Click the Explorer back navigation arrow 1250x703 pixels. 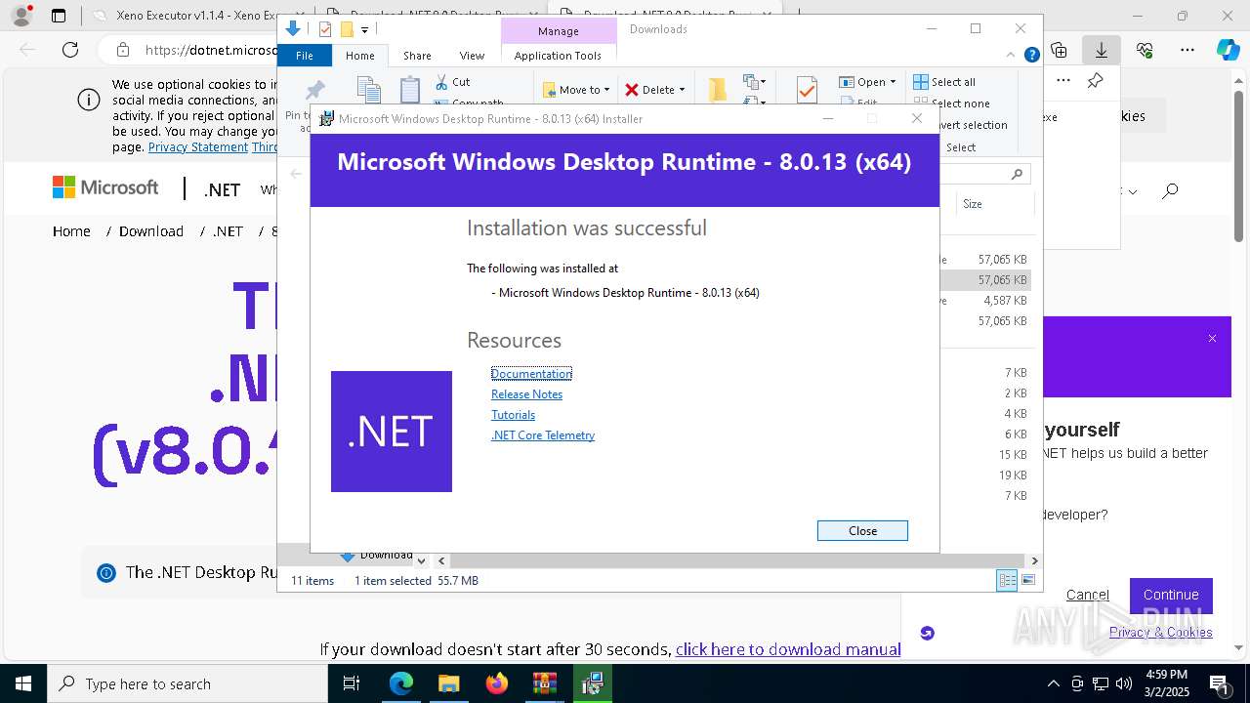click(296, 174)
